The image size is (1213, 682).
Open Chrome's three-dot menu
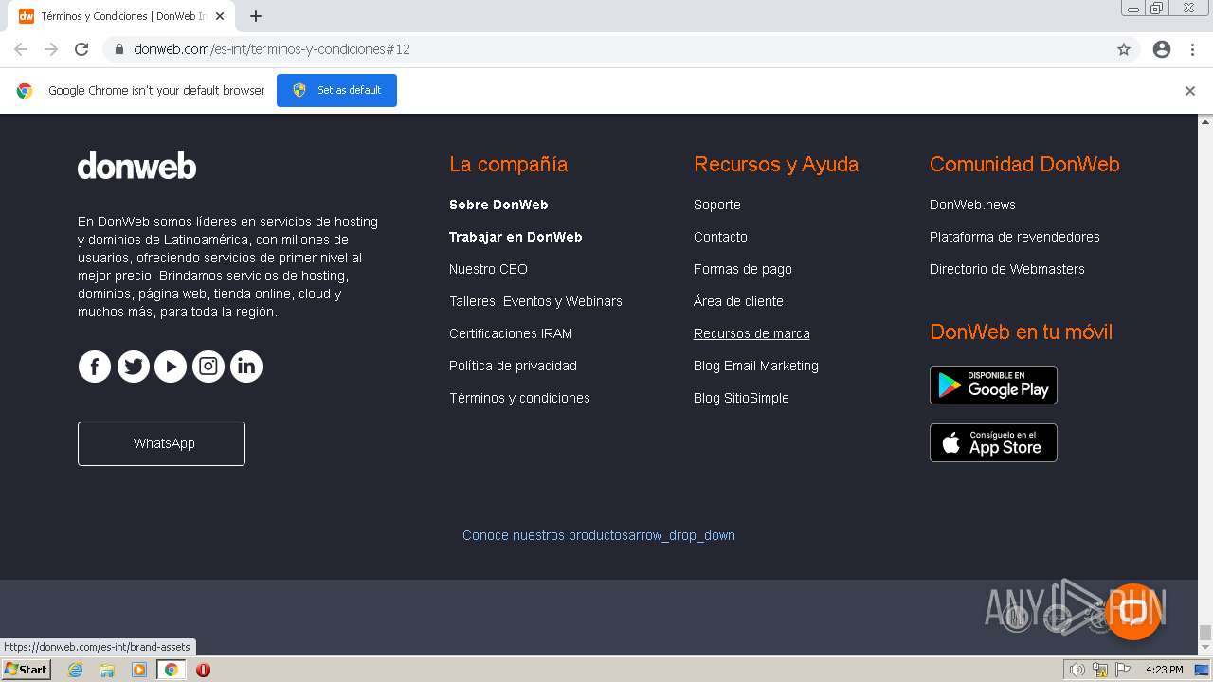(x=1192, y=49)
